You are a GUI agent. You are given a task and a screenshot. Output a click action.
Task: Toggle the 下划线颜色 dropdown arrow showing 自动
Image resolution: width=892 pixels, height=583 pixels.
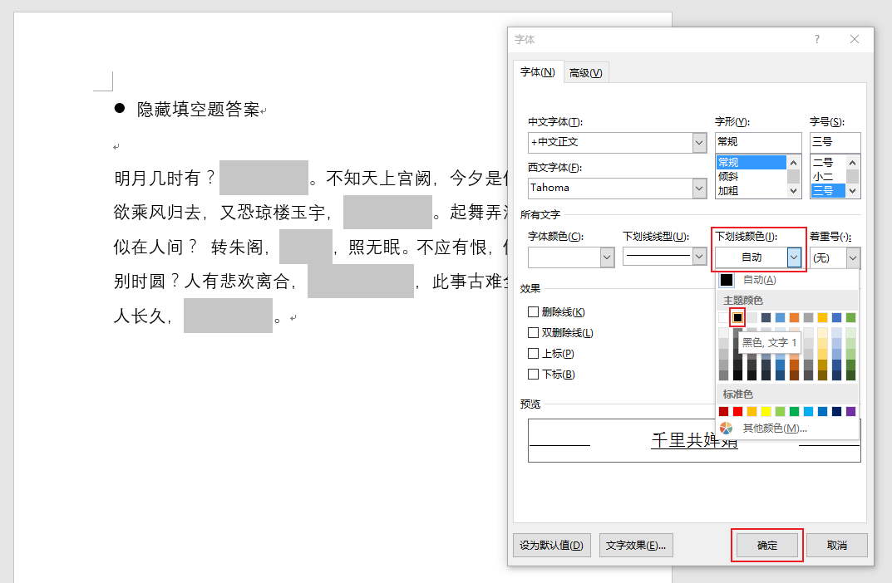pyautogui.click(x=794, y=257)
